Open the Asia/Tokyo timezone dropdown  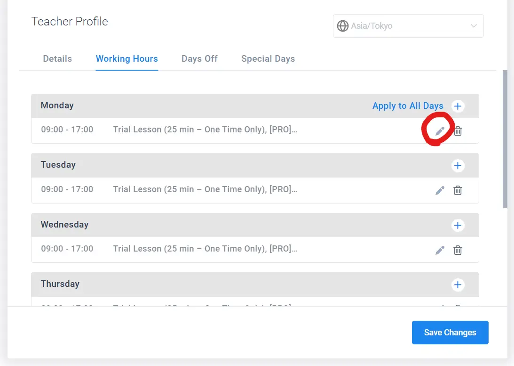(408, 26)
